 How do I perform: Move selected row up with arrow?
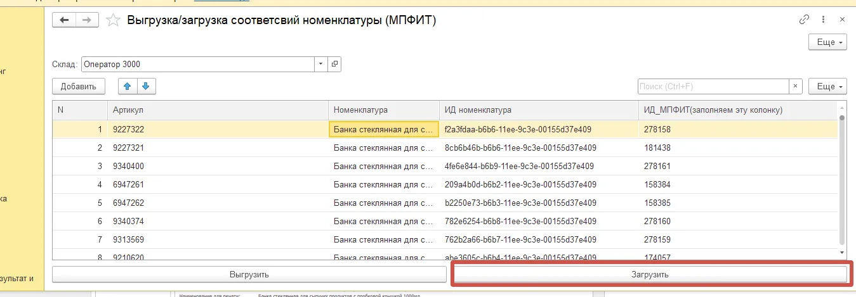tap(128, 87)
